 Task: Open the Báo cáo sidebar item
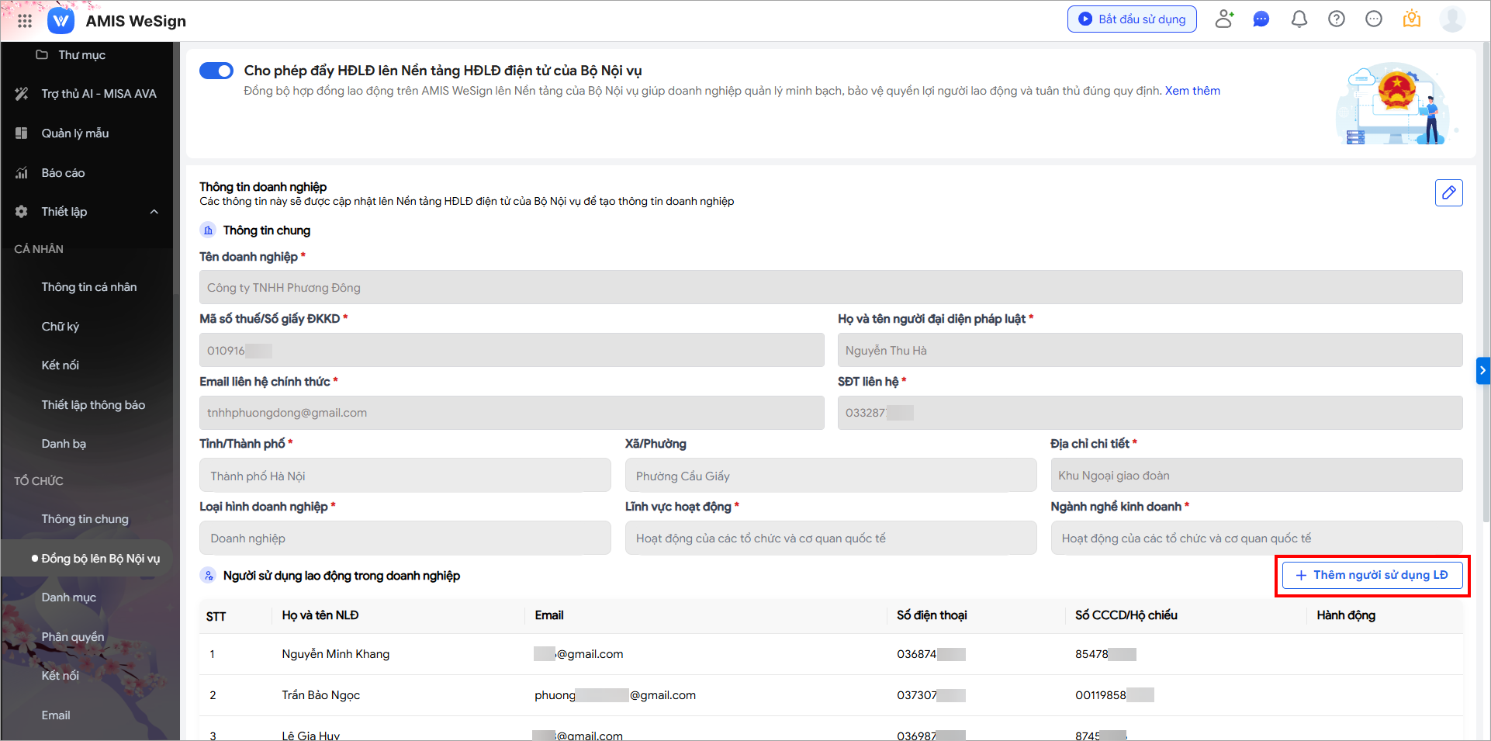[x=63, y=173]
